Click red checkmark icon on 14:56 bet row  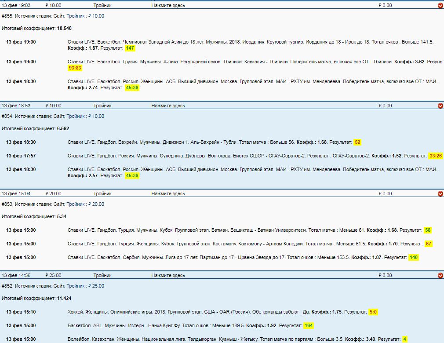click(440, 276)
